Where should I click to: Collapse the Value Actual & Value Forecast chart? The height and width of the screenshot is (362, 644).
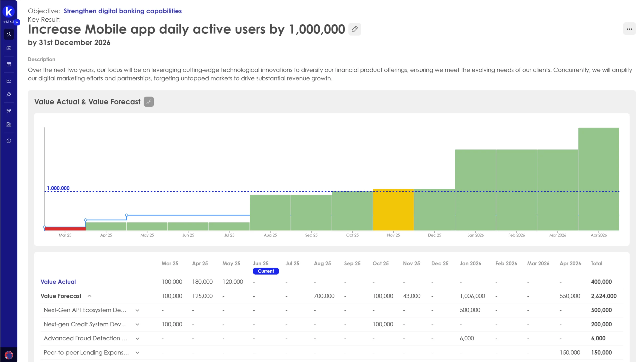(x=149, y=102)
